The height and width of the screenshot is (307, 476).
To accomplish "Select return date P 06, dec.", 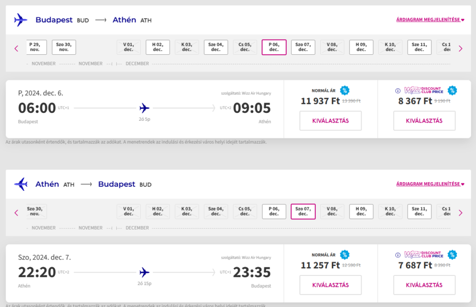I will click(274, 211).
